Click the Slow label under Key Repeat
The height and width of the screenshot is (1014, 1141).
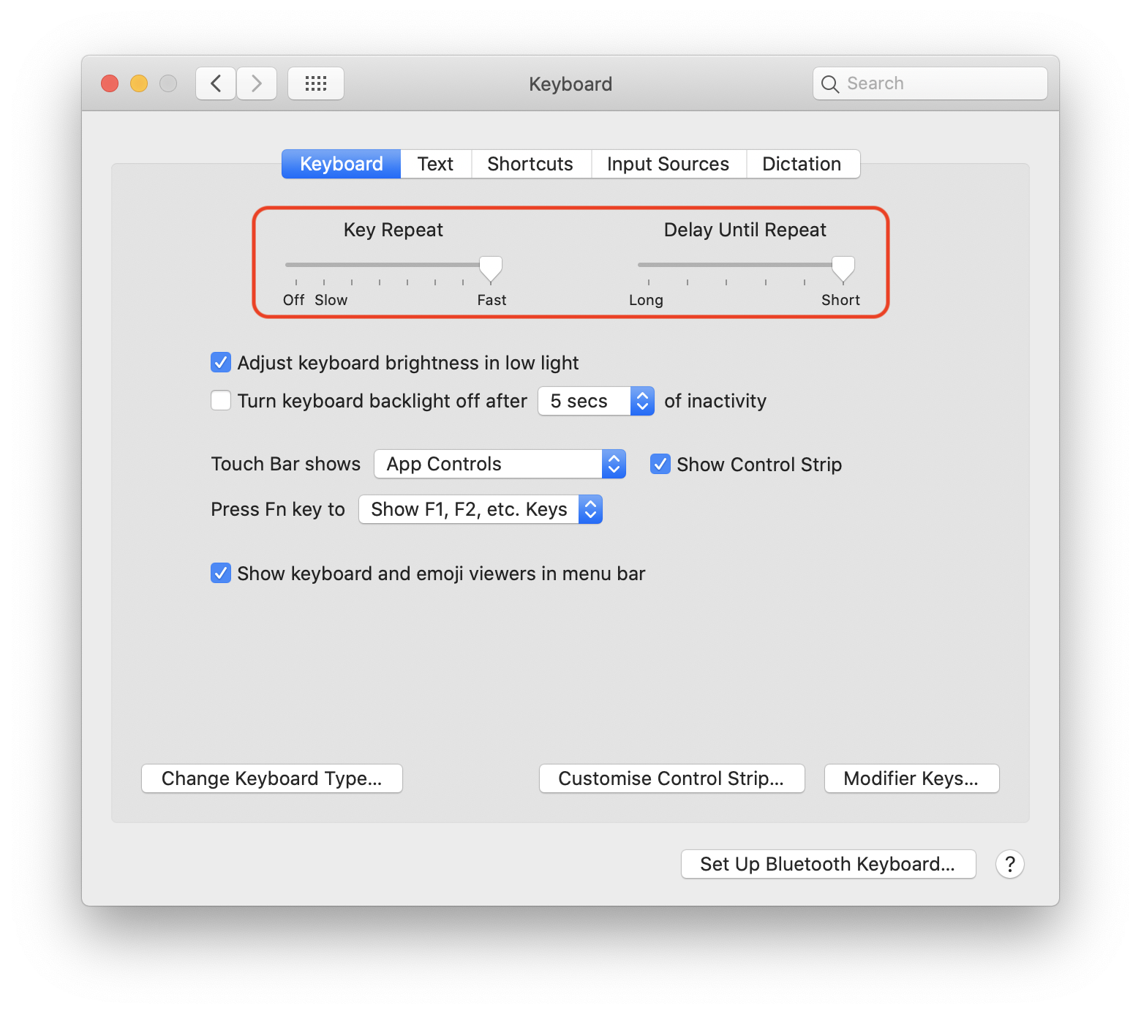331,300
